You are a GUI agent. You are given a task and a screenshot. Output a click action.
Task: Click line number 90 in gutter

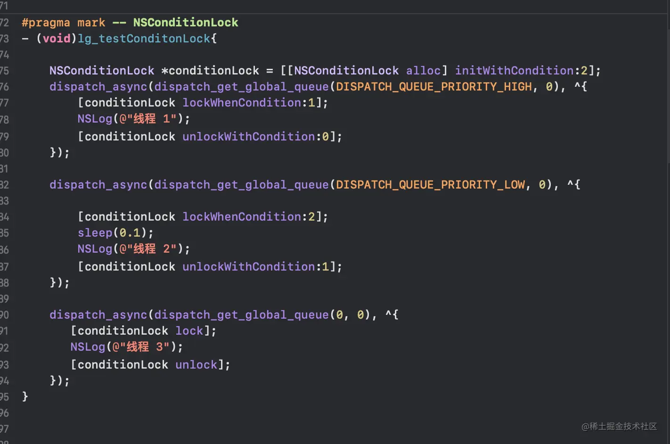(4, 315)
